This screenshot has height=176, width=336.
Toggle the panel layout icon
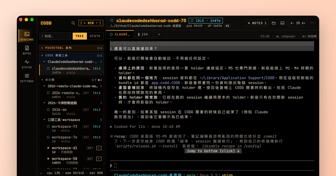[x=283, y=23]
